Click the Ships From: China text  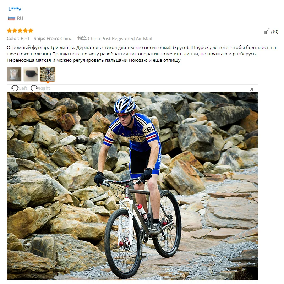click(x=53, y=39)
